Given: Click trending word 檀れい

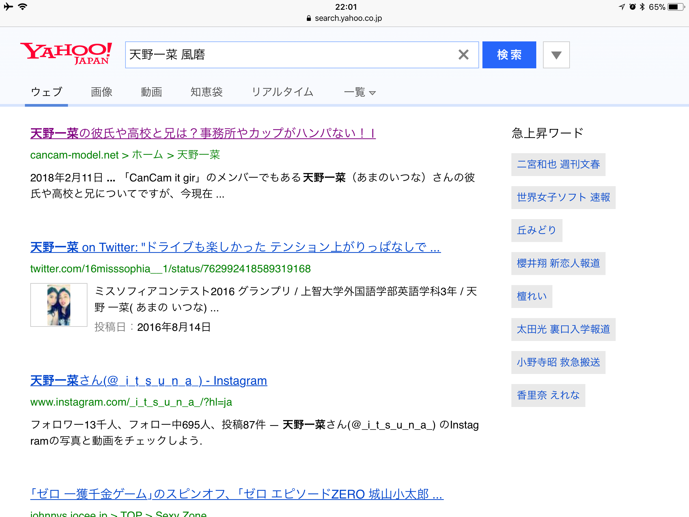Looking at the screenshot, I should click(532, 296).
